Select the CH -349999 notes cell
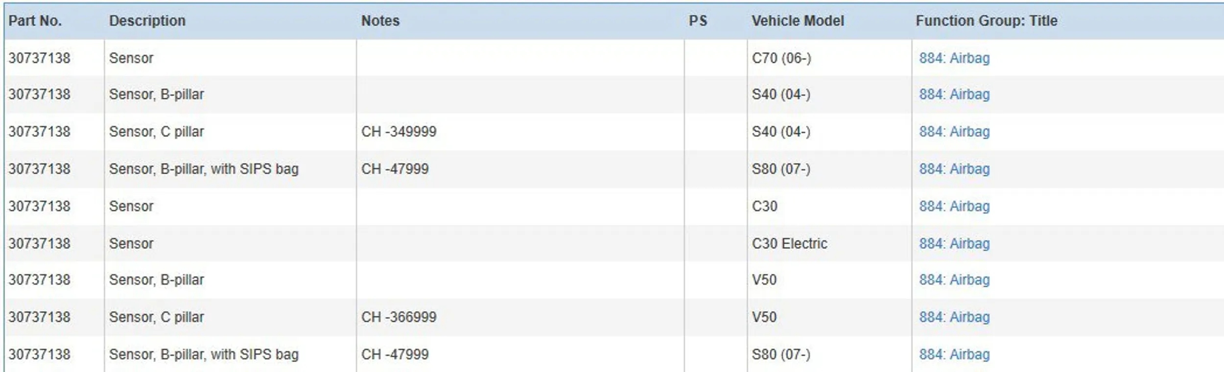The image size is (1224, 372). pos(399,132)
